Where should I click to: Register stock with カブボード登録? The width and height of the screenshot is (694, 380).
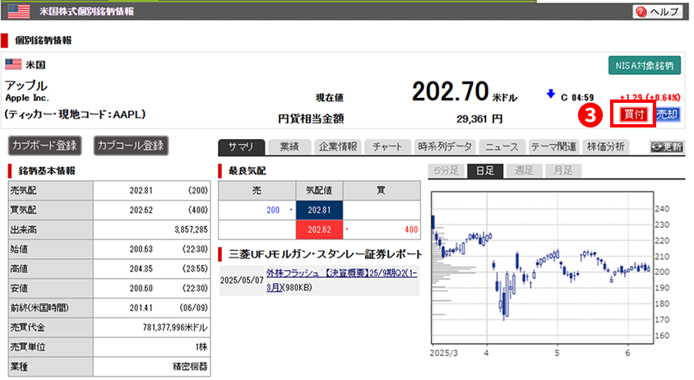point(46,146)
